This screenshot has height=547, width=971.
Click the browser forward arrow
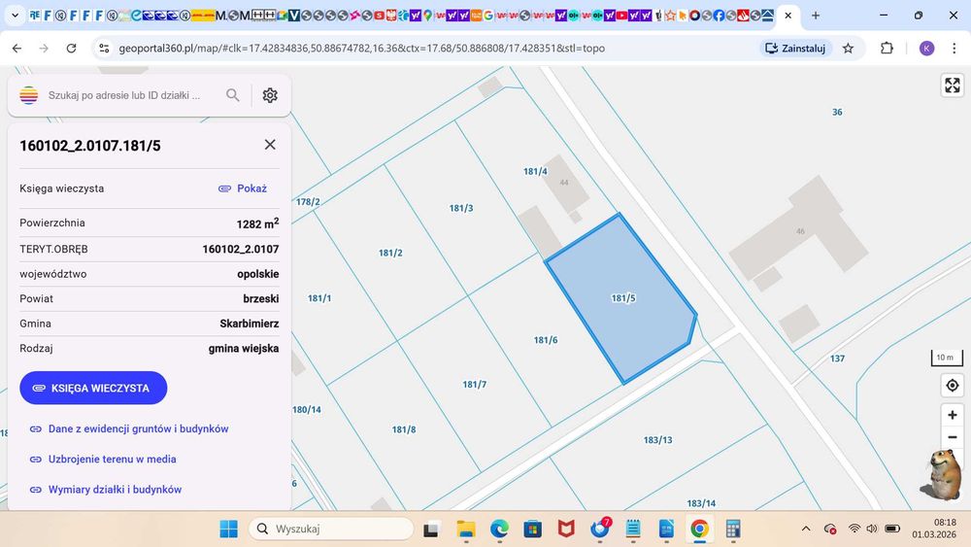tap(44, 49)
